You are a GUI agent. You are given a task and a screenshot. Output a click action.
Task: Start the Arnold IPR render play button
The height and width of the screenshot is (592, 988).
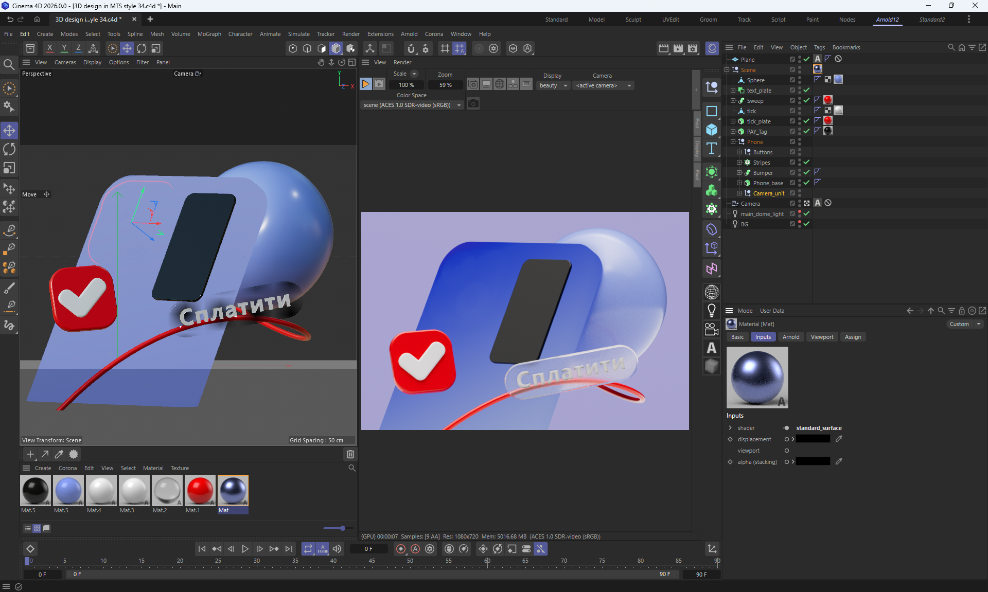coord(365,84)
